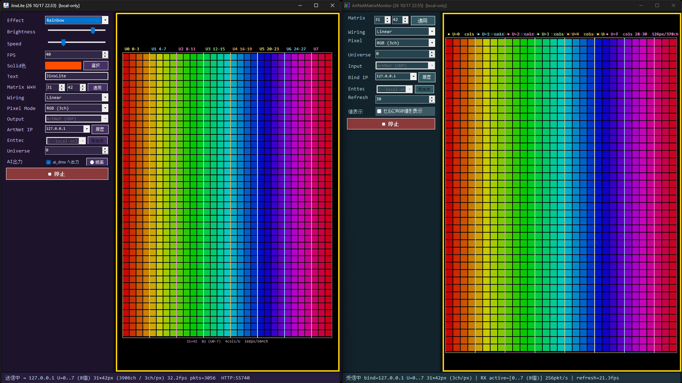Increase the FPS value with up arrow
This screenshot has width=682, height=383.
coord(105,53)
